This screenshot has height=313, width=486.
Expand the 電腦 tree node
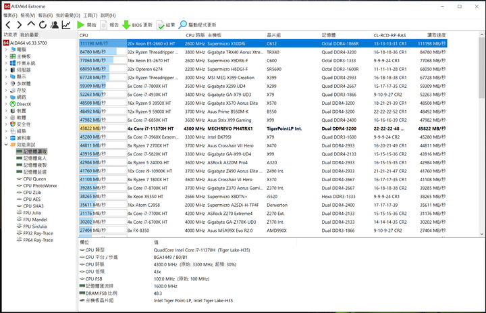pos(6,49)
